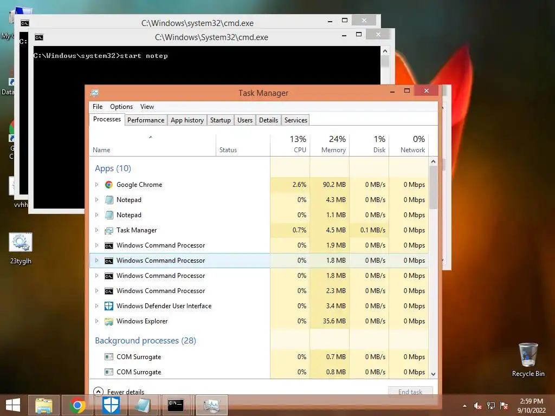Sort processes by the Name column
Image resolution: width=555 pixels, height=416 pixels.
point(152,145)
